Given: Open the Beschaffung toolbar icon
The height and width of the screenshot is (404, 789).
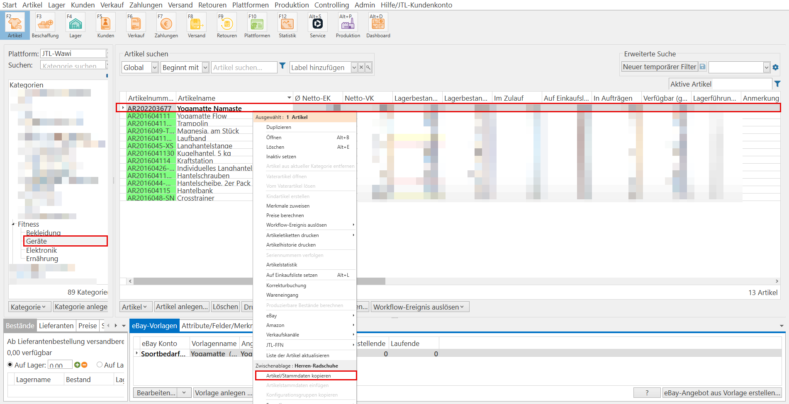Looking at the screenshot, I should tap(45, 25).
